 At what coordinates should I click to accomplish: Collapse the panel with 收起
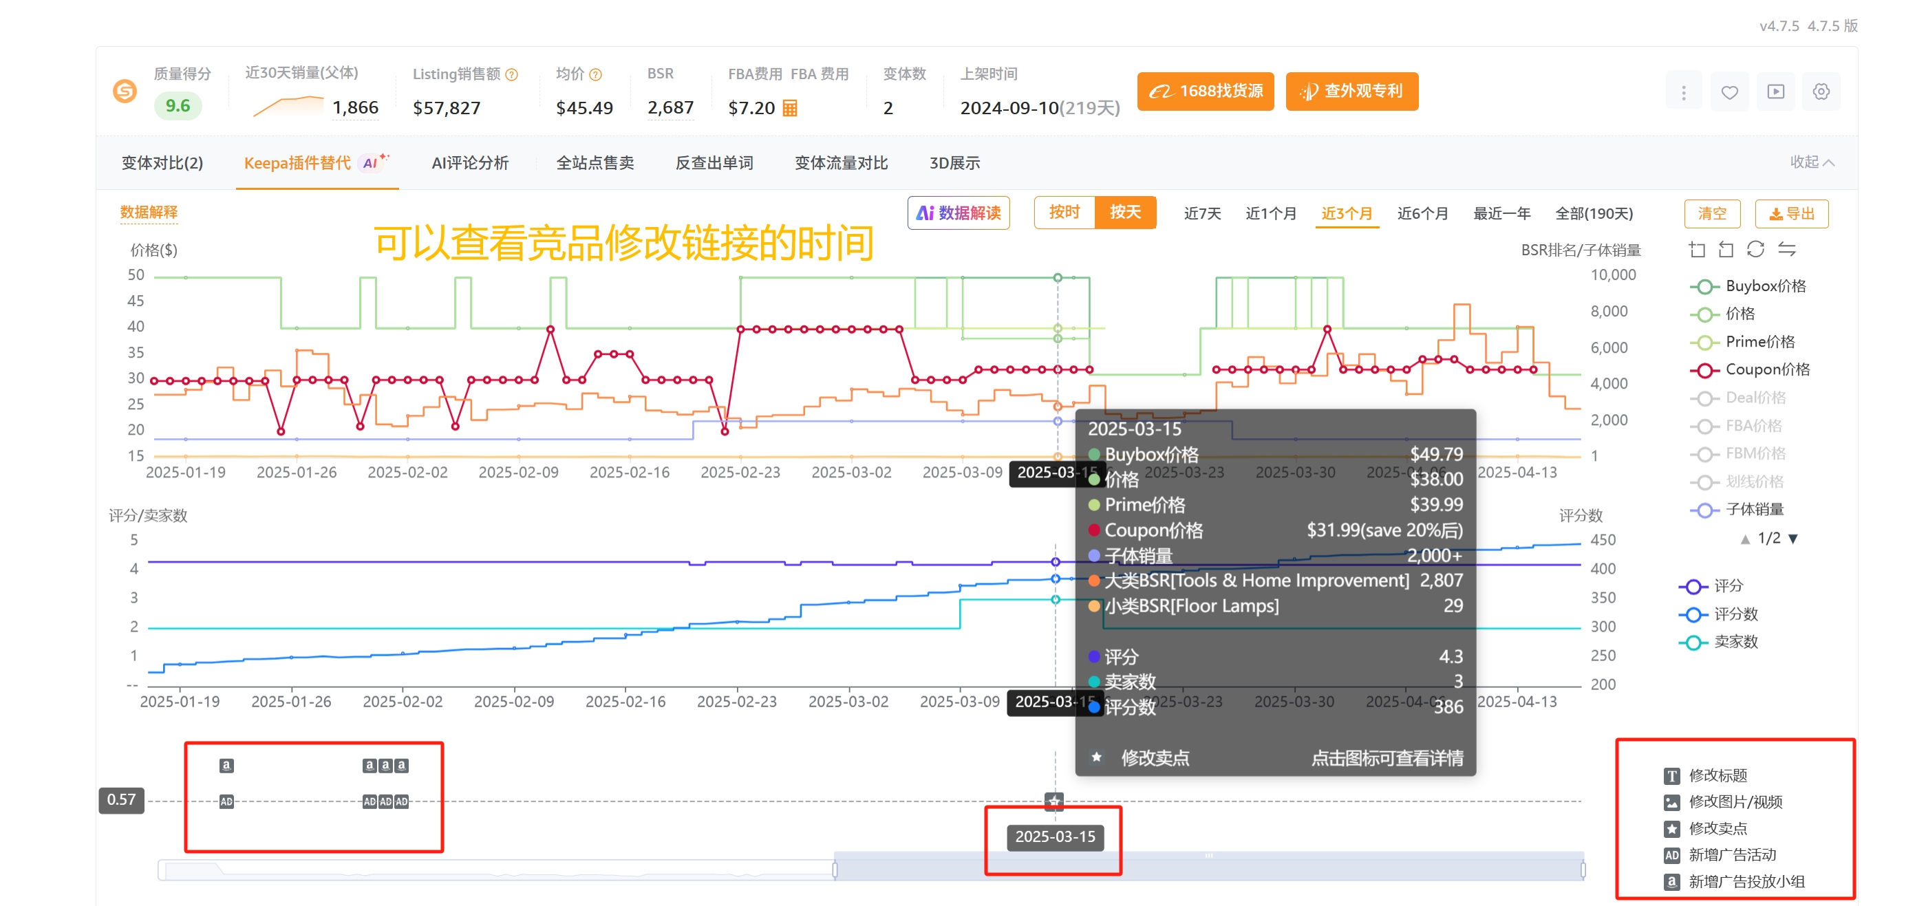pyautogui.click(x=1811, y=162)
